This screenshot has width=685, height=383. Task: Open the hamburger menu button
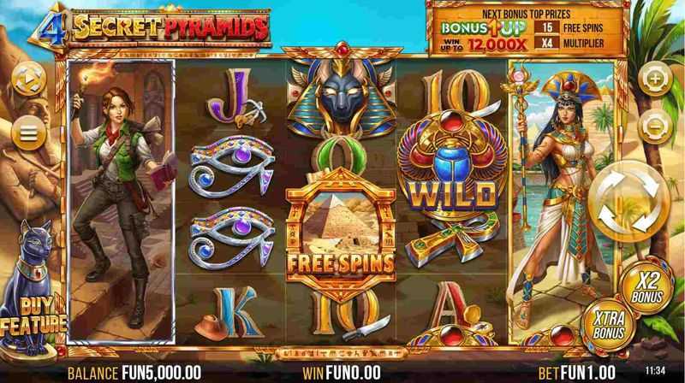click(29, 133)
